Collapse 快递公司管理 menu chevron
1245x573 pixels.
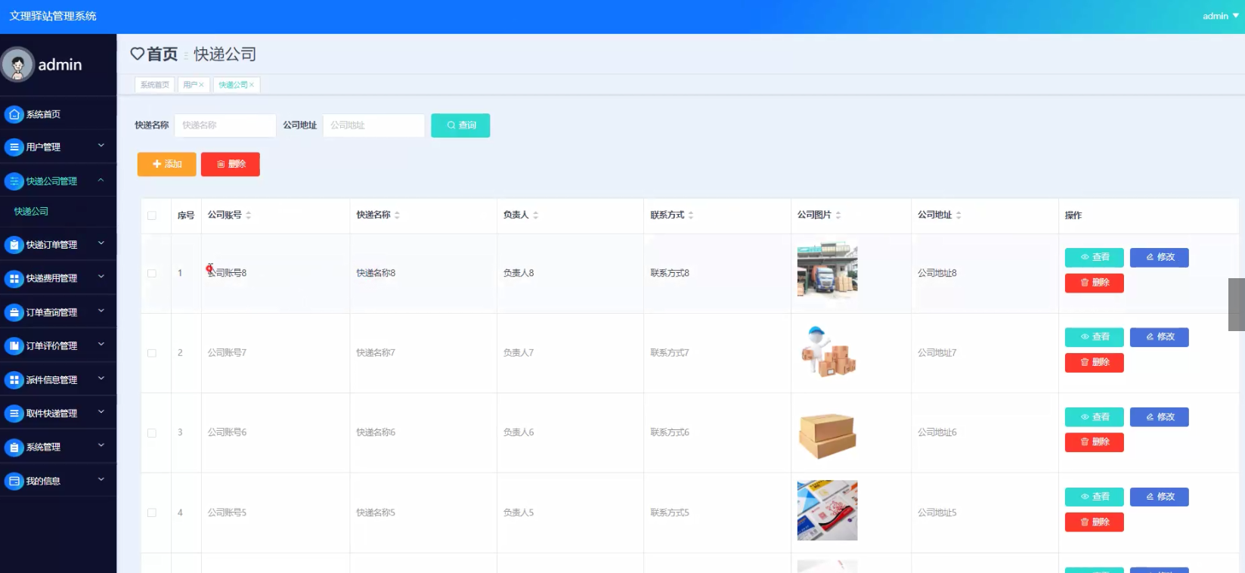101,180
